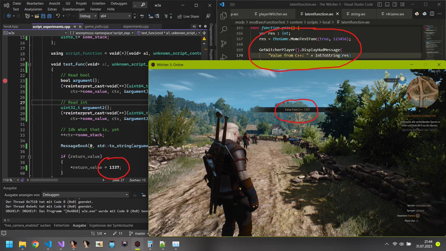The height and width of the screenshot is (251, 446).
Task: Click the master git branch indicator
Action: pyautogui.click(x=137, y=234)
